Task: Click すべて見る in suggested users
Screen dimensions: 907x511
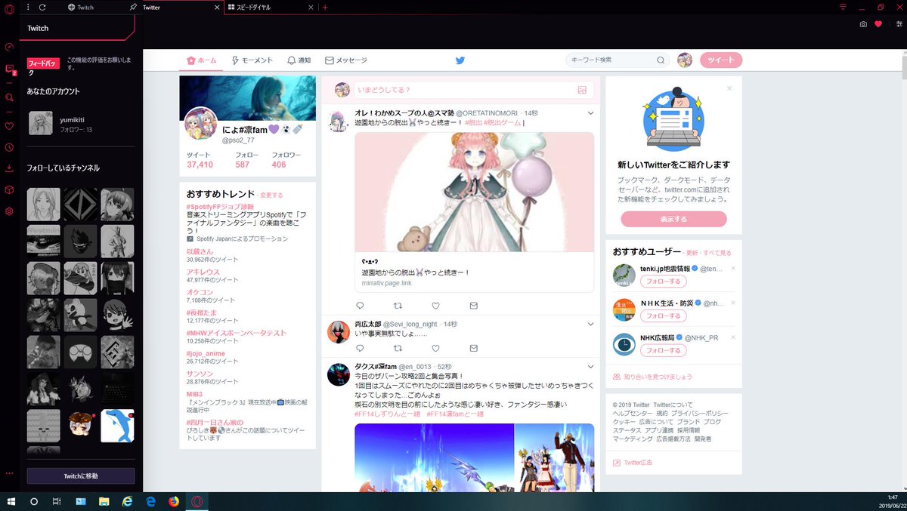Action: click(x=719, y=253)
